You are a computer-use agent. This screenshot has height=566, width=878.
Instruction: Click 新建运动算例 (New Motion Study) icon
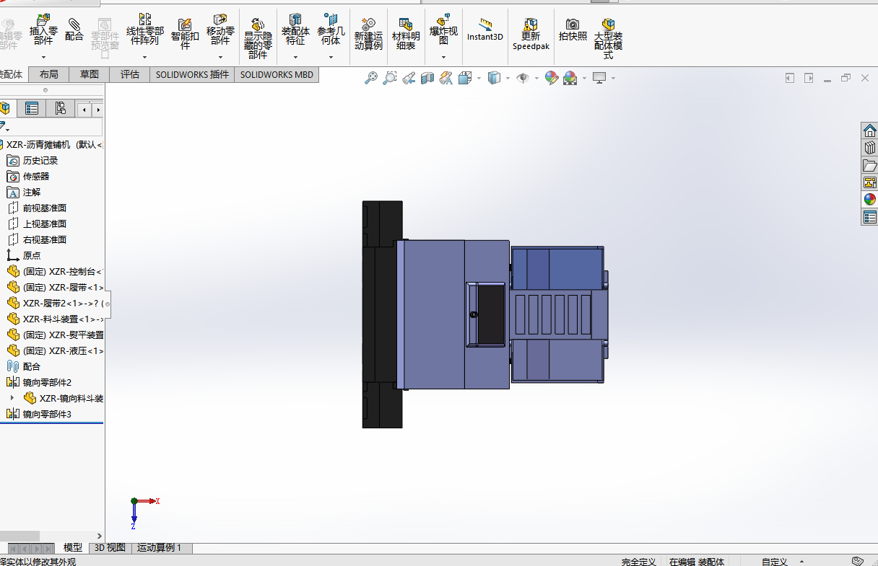368,24
